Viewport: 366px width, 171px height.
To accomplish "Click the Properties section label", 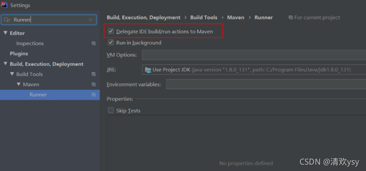I will (x=120, y=99).
